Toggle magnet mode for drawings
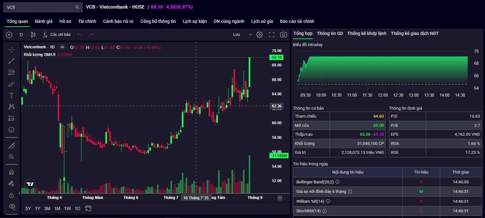This screenshot has height=218, width=485. pyautogui.click(x=11, y=172)
